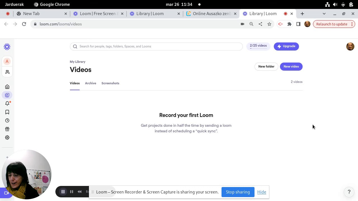Click the Upgrade button
Viewport: 358px width, 201px height.
286,46
